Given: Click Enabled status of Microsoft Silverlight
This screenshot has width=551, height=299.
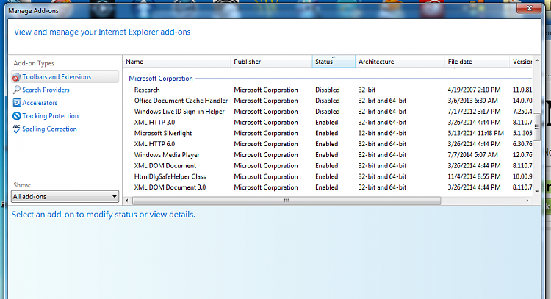Looking at the screenshot, I should coord(326,133).
